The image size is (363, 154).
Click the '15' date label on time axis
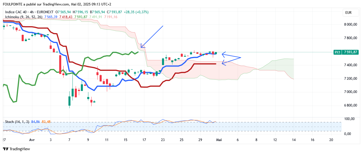[125, 140]
